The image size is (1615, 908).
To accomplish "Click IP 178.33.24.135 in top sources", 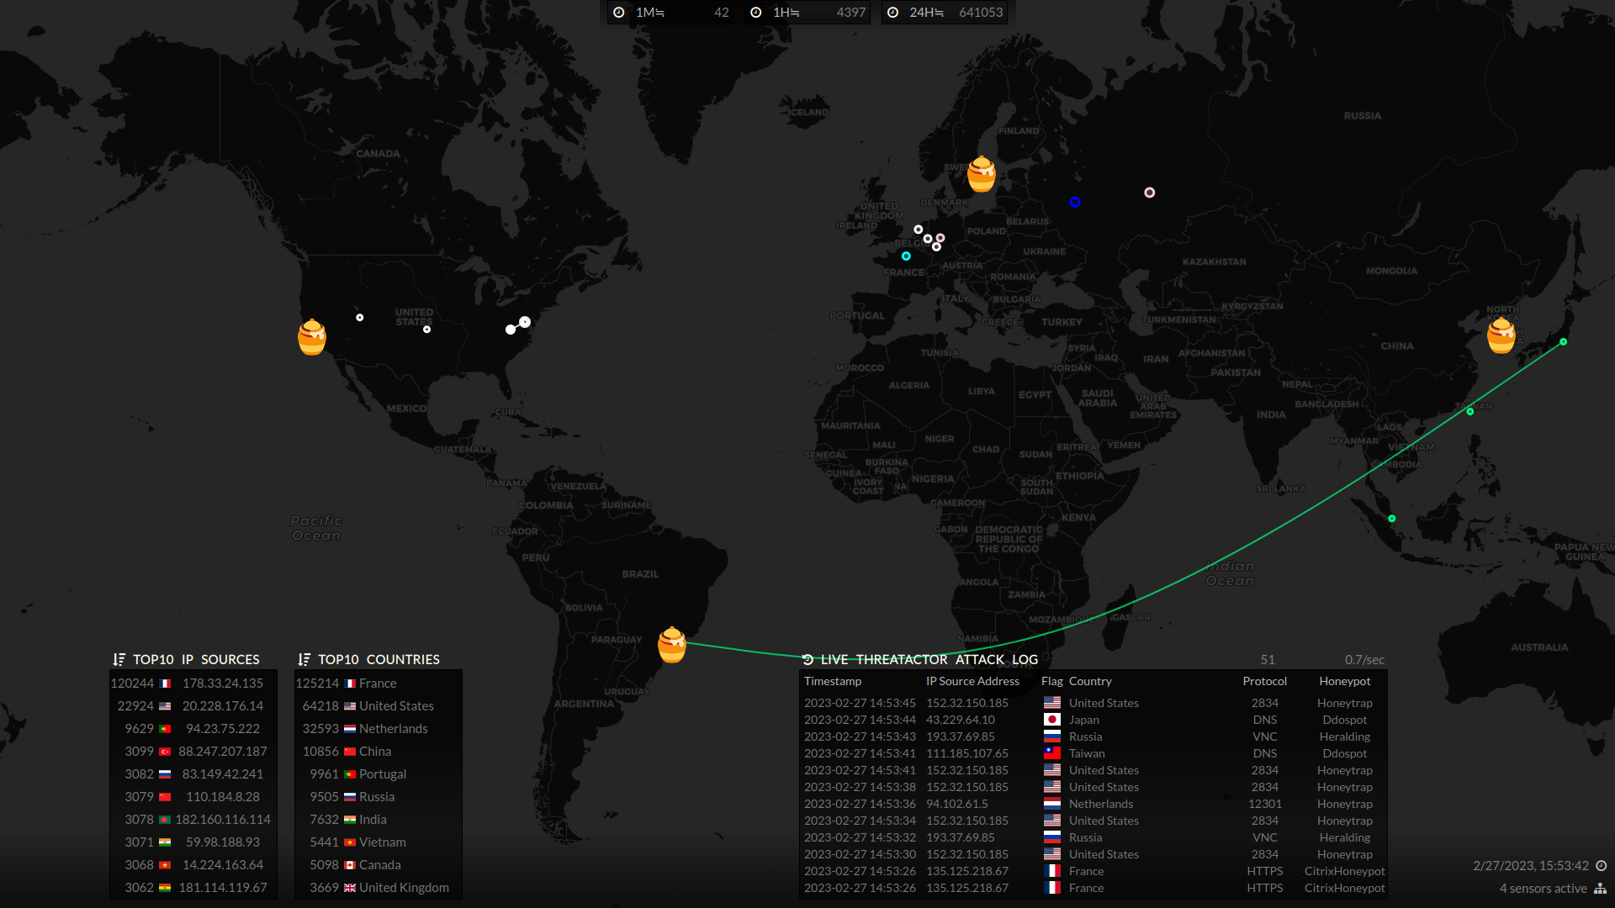I will (223, 684).
